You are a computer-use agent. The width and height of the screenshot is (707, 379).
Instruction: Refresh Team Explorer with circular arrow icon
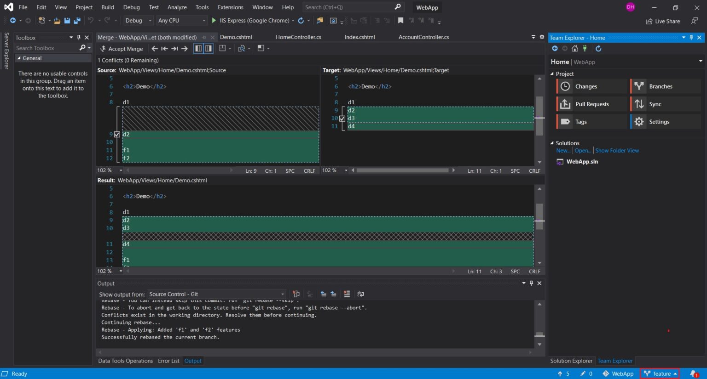pos(598,48)
